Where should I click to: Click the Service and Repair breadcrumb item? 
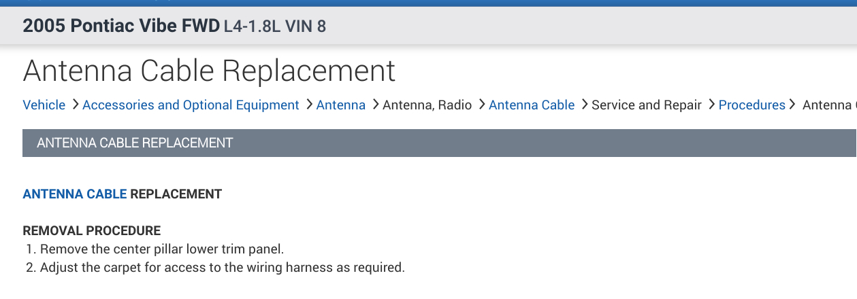647,105
